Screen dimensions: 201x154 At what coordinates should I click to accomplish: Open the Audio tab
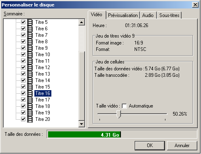[148, 15]
